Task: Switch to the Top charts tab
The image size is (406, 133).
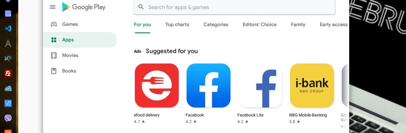Action: 177,25
